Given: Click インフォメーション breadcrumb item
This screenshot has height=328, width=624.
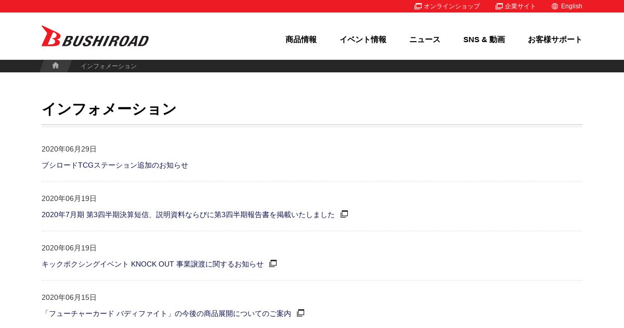Looking at the screenshot, I should pyautogui.click(x=109, y=66).
